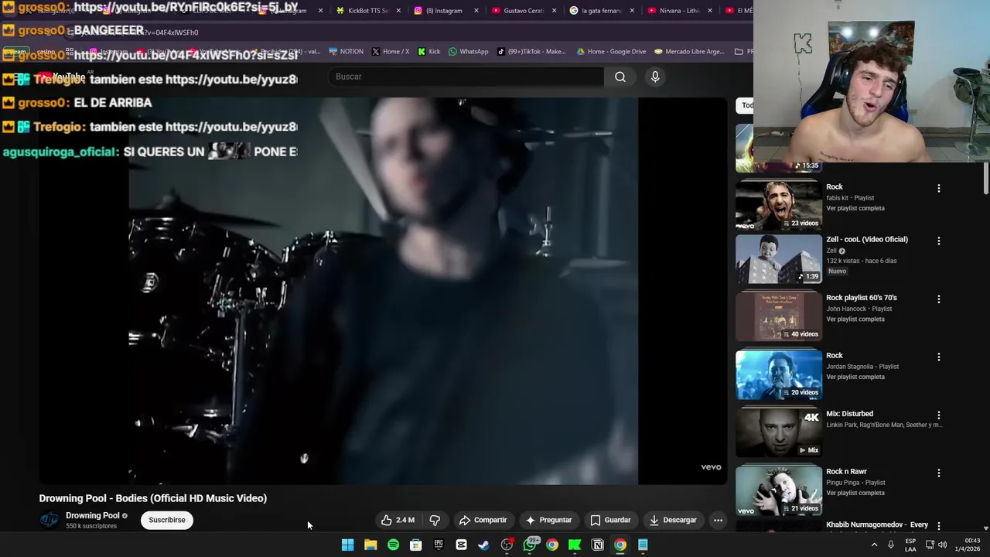990x557 pixels.
Task: Launch Spotify from the taskbar
Action: (393, 545)
